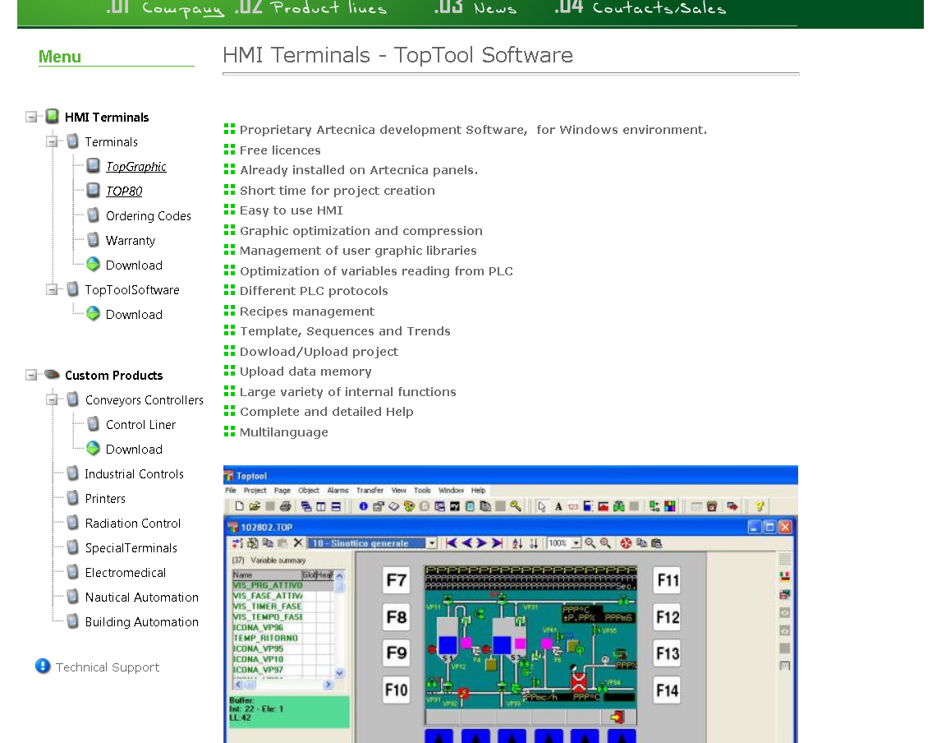Click the 'HMI Terminals - TopTool Software' heading
946x743 pixels.
click(397, 55)
